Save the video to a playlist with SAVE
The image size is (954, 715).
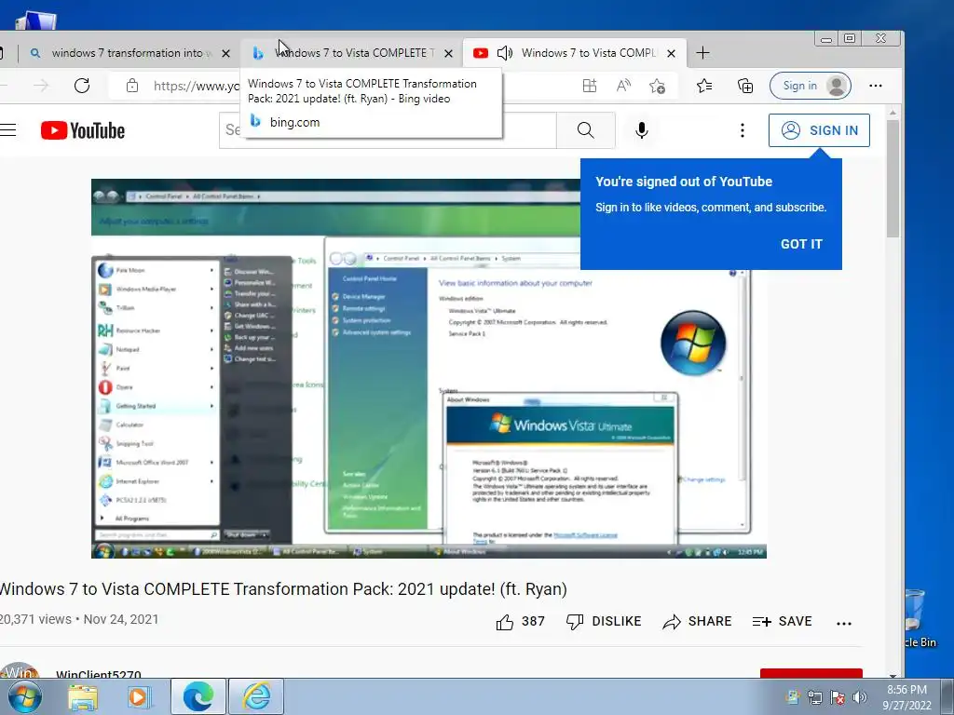point(782,621)
